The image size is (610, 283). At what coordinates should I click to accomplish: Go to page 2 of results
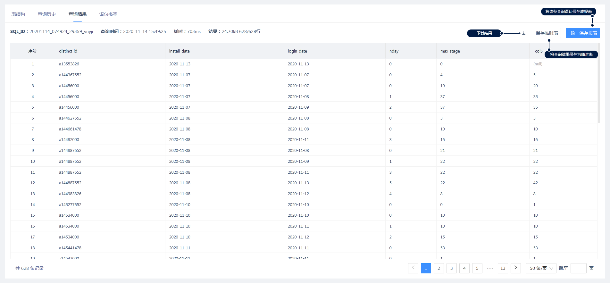point(439,268)
